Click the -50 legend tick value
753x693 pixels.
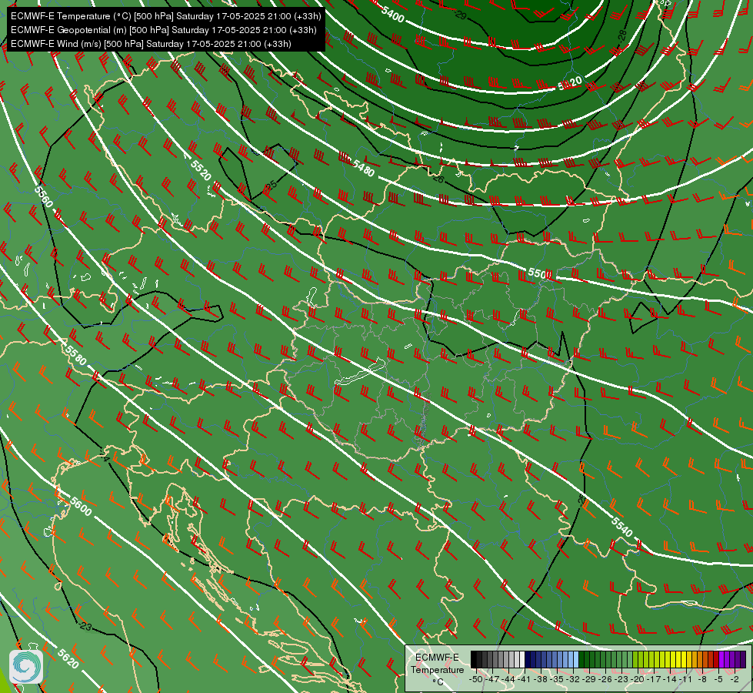[476, 679]
